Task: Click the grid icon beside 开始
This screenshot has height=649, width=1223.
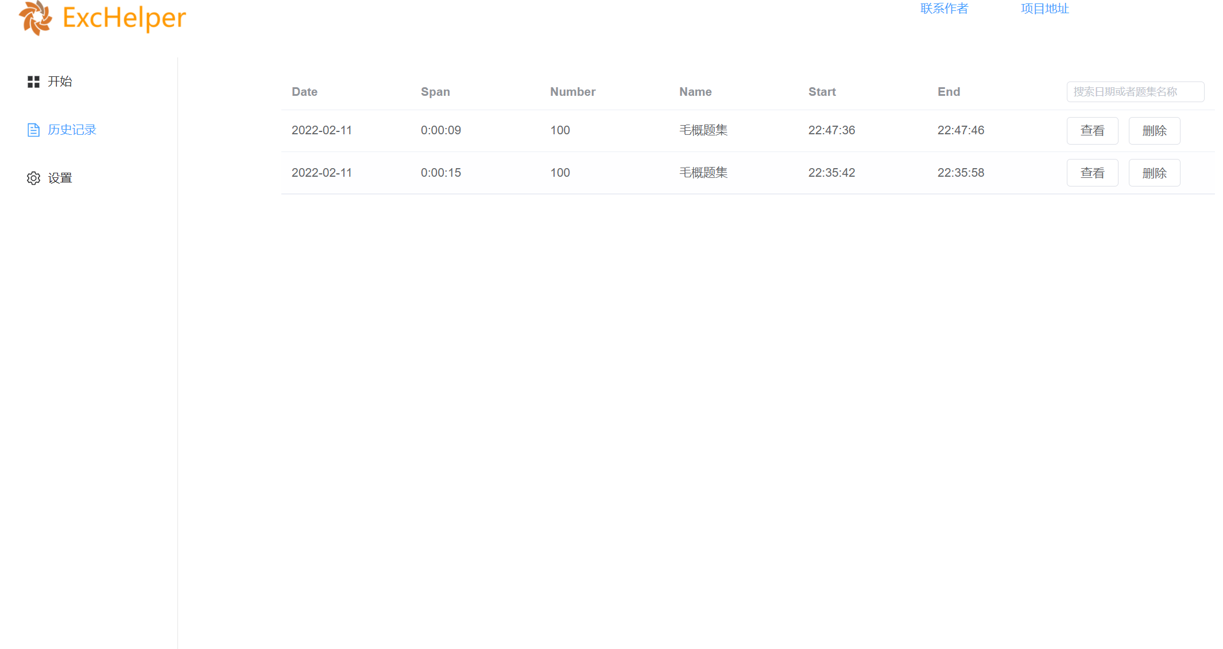Action: pyautogui.click(x=33, y=81)
